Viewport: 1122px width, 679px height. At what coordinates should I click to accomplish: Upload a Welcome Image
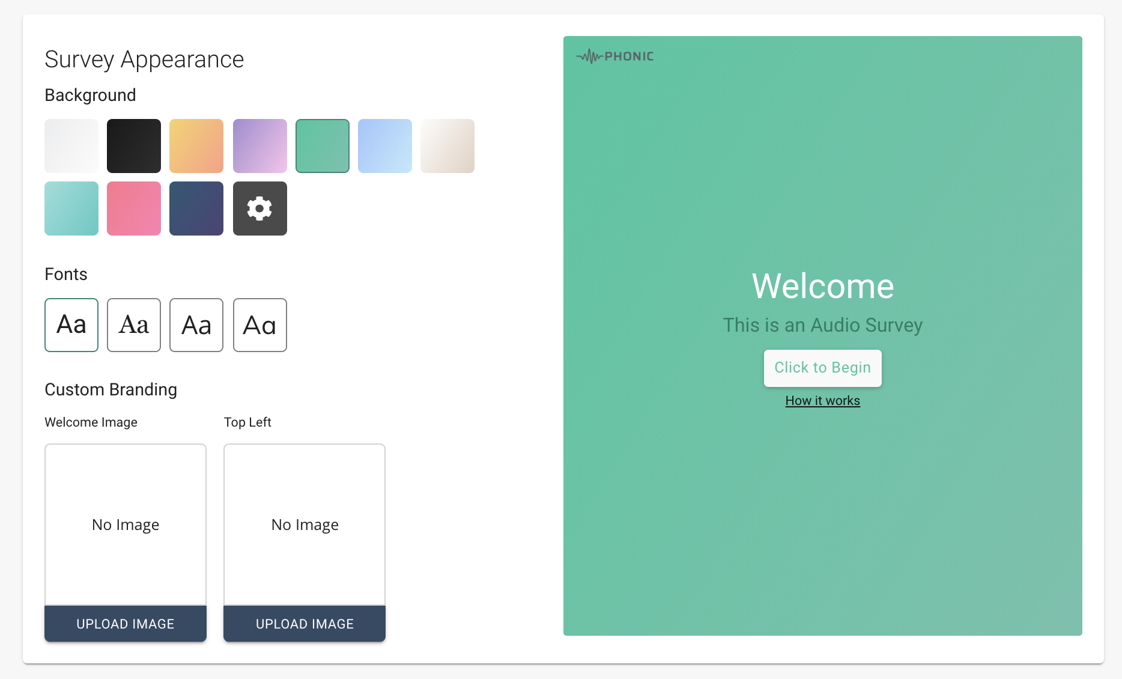[x=125, y=623]
